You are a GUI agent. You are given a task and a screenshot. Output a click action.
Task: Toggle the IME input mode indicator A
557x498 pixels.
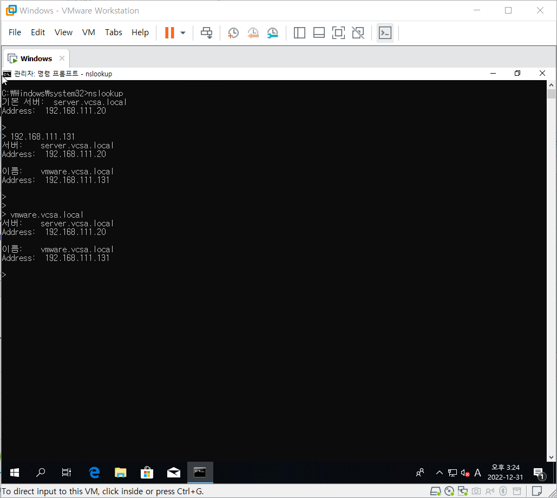(x=478, y=473)
